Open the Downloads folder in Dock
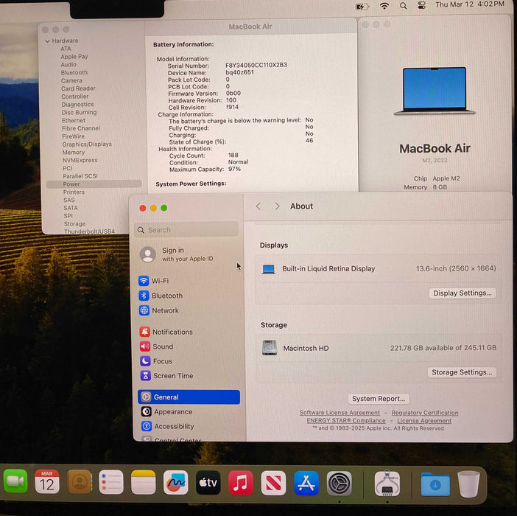This screenshot has height=516, width=517. (x=435, y=484)
